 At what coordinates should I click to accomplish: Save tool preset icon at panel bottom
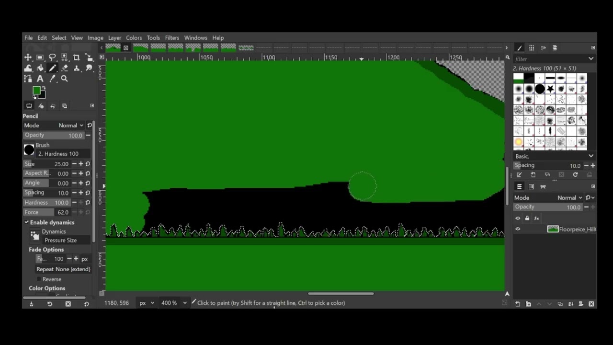click(31, 304)
